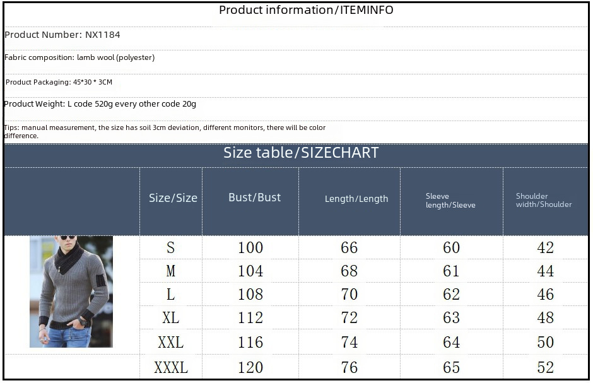Viewport: 593px width, 383px height.
Task: Click sleeve value '64' in XXL row
Action: click(452, 343)
